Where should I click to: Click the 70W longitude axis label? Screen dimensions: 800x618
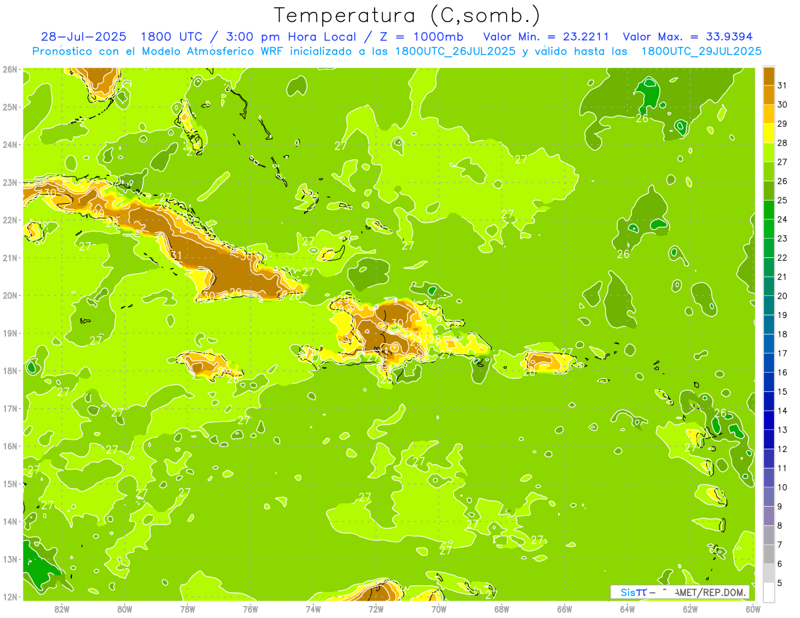tap(439, 609)
